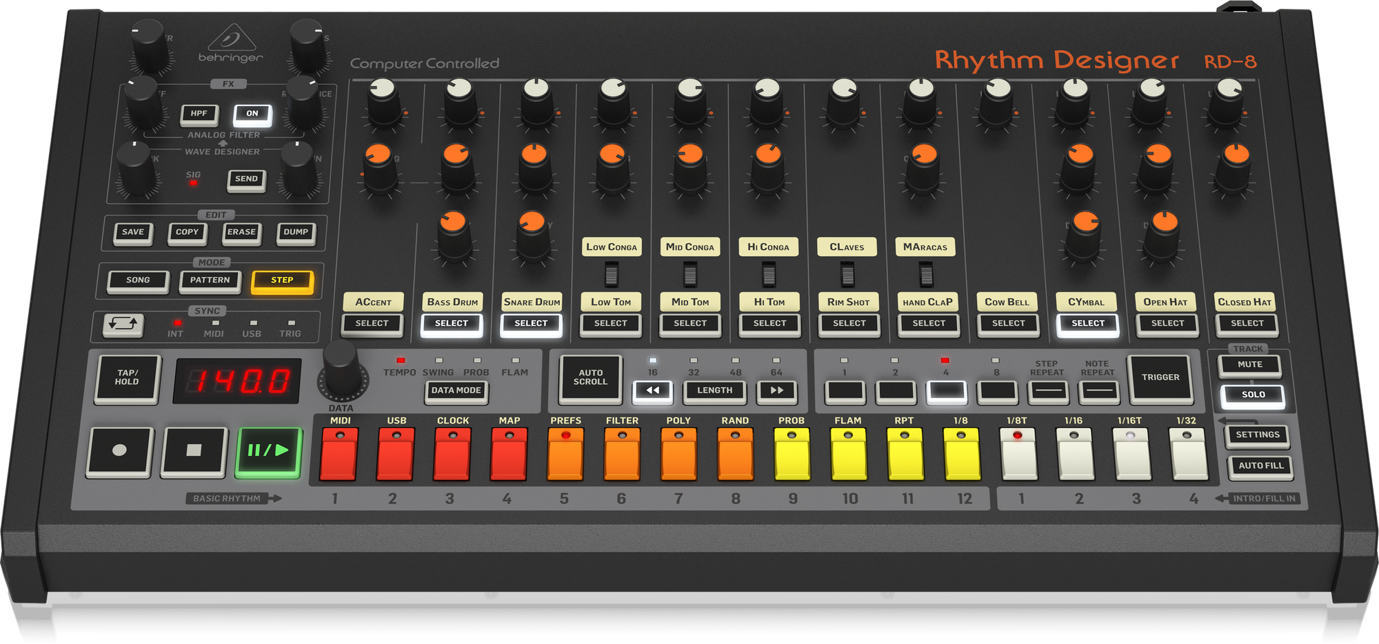Click the 140.0 tempo display
The image size is (1379, 644).
click(x=237, y=381)
